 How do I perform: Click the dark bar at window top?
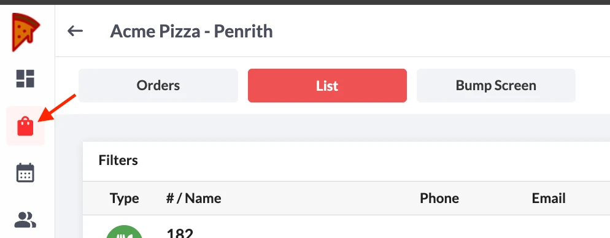(305, 2)
